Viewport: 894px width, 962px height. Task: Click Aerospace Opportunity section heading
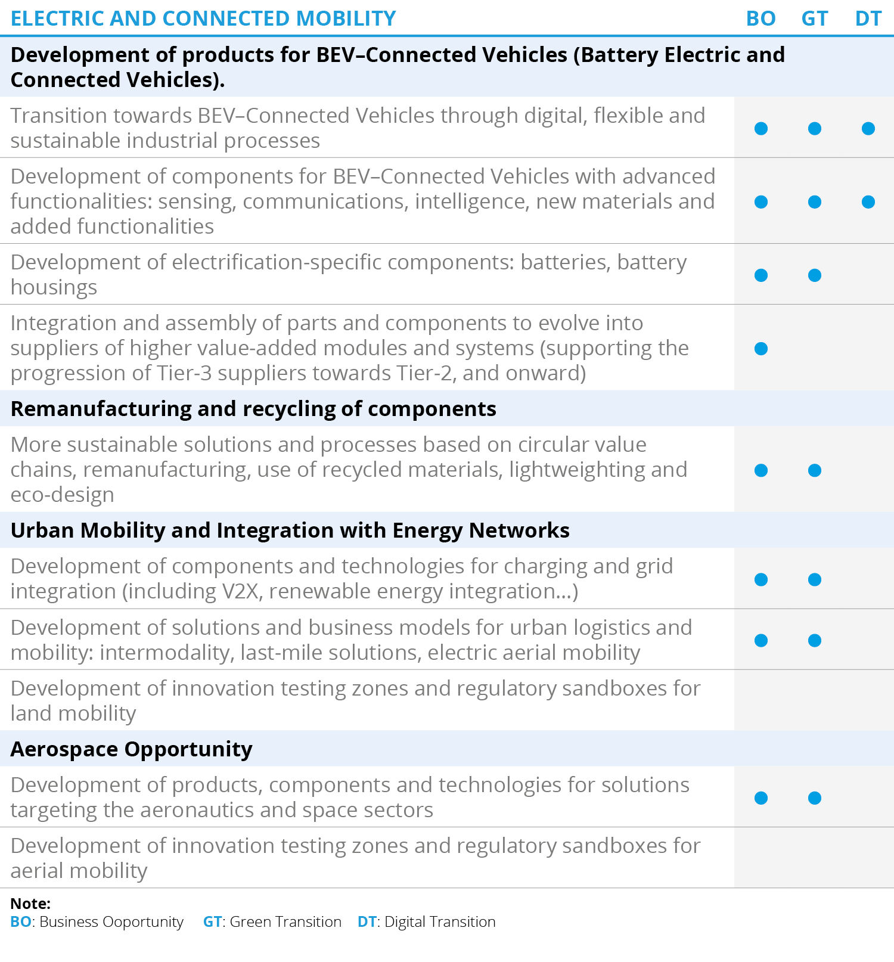[x=132, y=749]
